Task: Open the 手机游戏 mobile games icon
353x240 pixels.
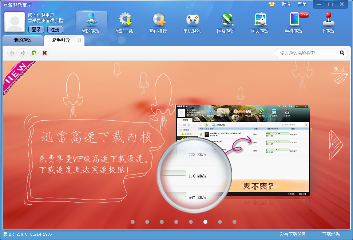Action: [x=294, y=23]
